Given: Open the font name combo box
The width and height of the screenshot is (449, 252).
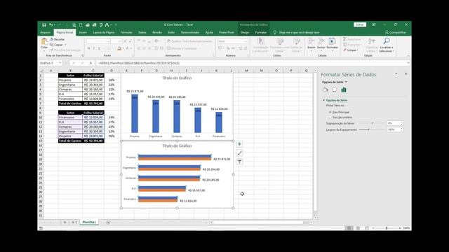Looking at the screenshot, I should 98,41.
